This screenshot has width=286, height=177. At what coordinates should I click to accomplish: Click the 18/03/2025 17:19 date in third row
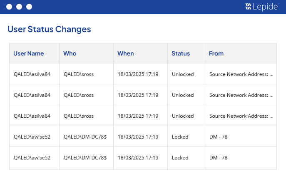pyautogui.click(x=138, y=116)
